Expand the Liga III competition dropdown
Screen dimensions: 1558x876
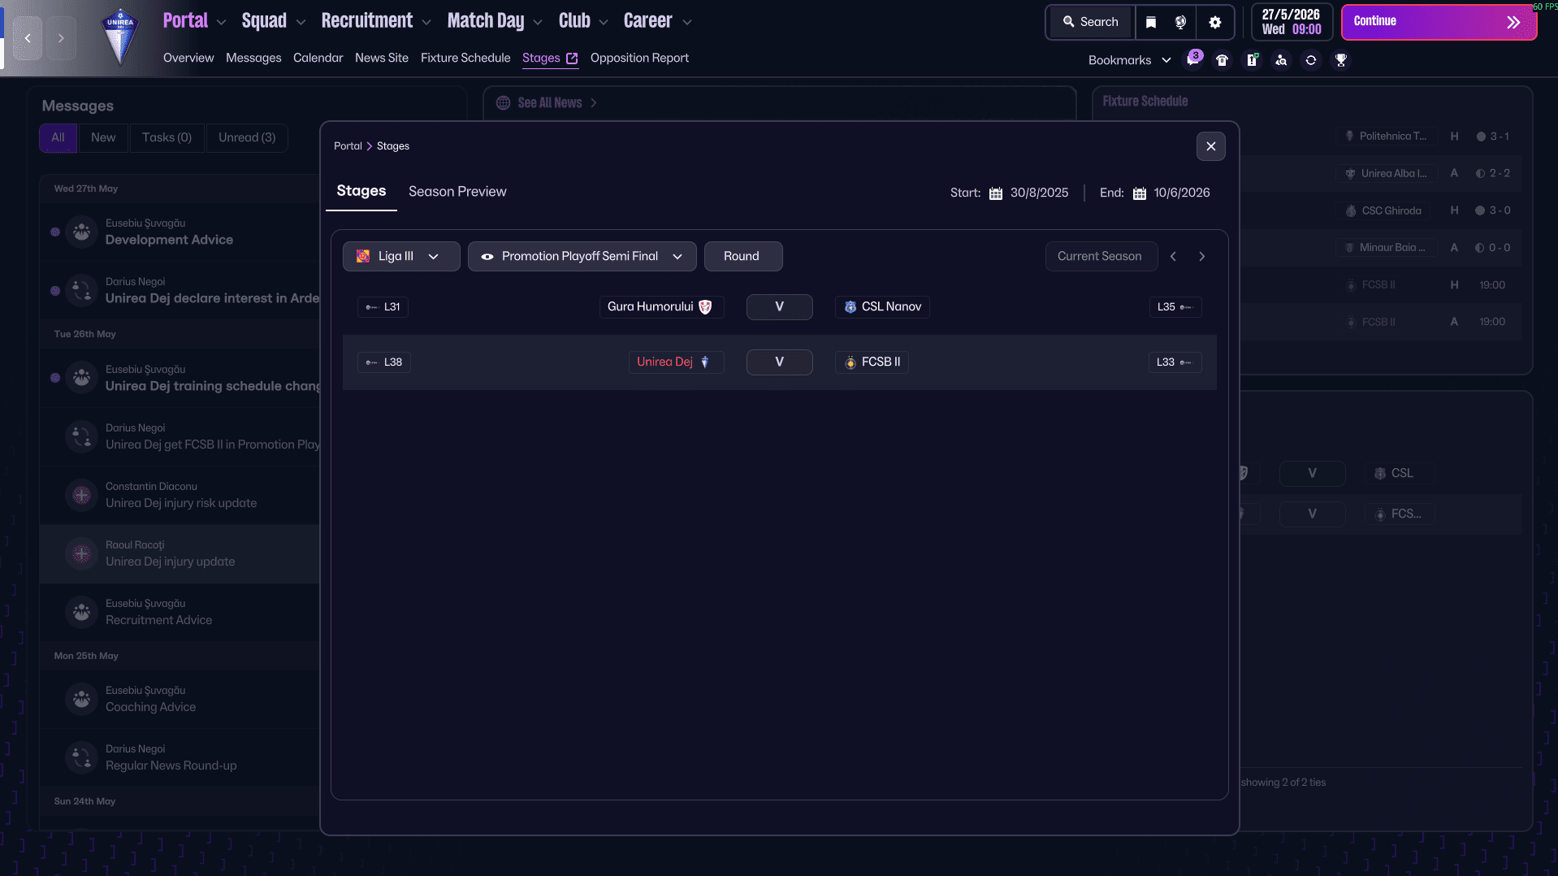400,256
